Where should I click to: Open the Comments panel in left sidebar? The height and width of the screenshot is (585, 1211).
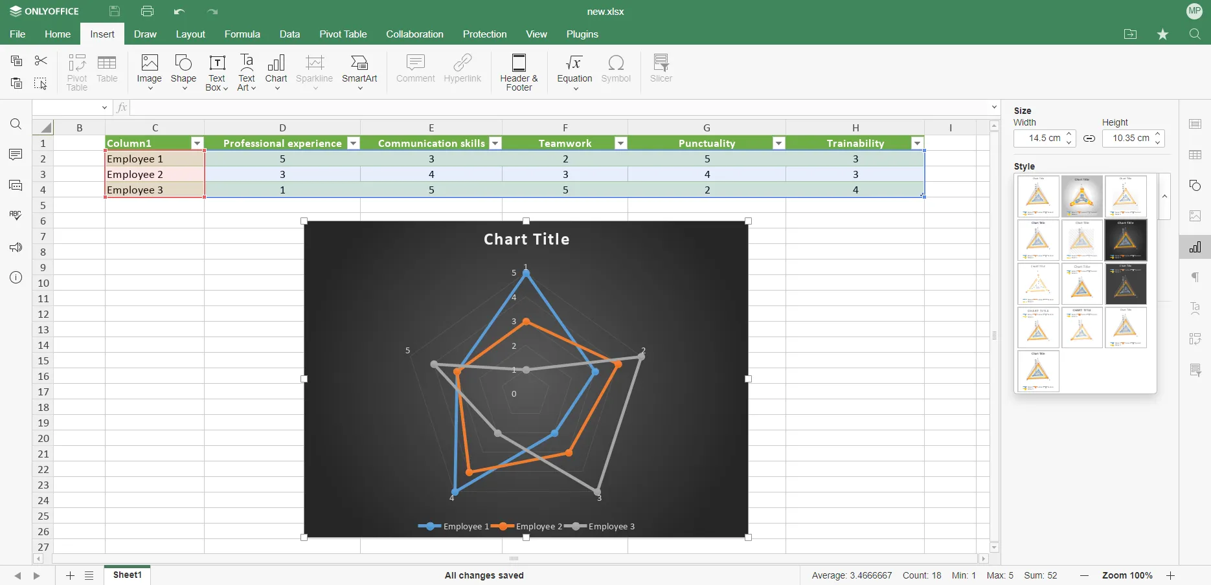pyautogui.click(x=16, y=155)
